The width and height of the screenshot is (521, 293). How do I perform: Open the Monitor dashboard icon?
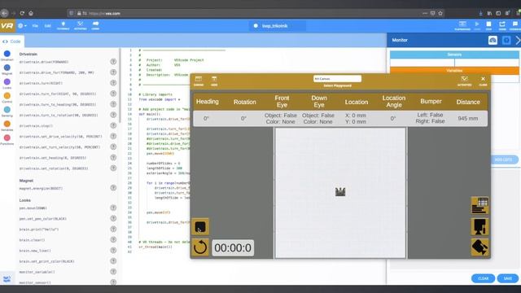[493, 40]
